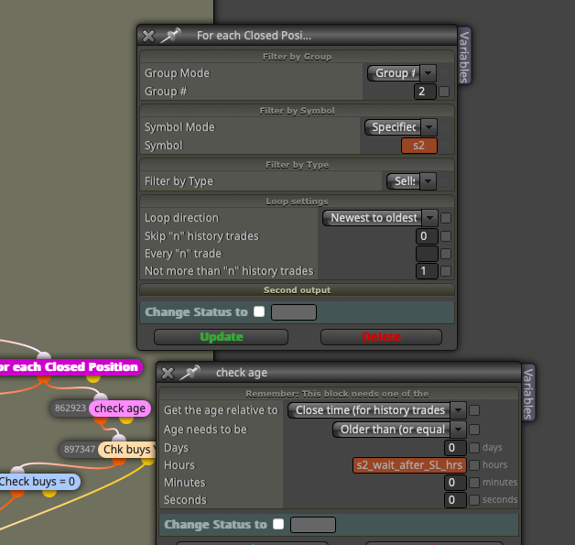This screenshot has width=575, height=545.
Task: Click status field in Closed Position panel
Action: click(294, 312)
